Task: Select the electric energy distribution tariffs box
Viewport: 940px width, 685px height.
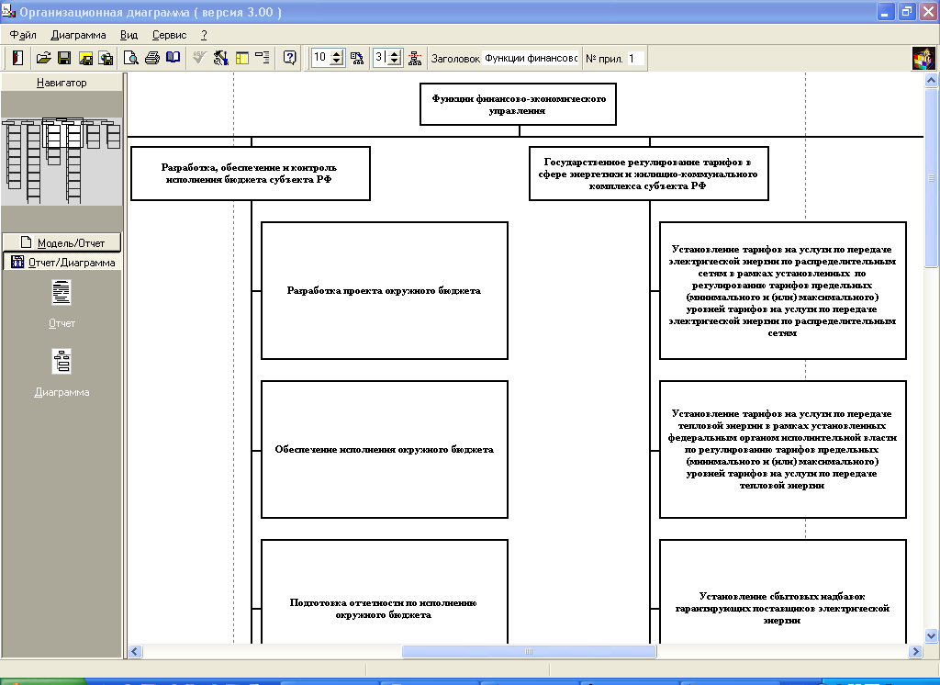Action: [x=782, y=290]
